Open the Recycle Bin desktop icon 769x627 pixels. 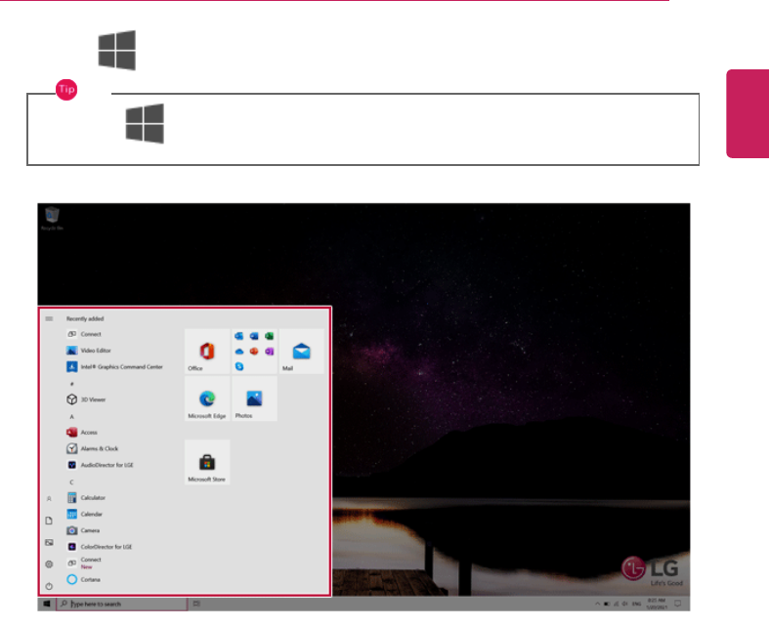pyautogui.click(x=52, y=218)
